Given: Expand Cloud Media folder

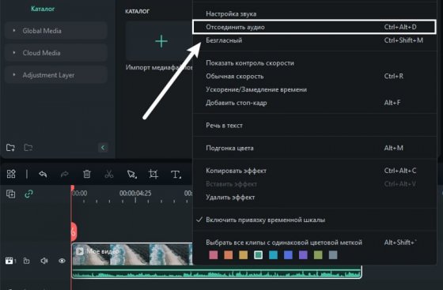Looking at the screenshot, I should click(56, 53).
